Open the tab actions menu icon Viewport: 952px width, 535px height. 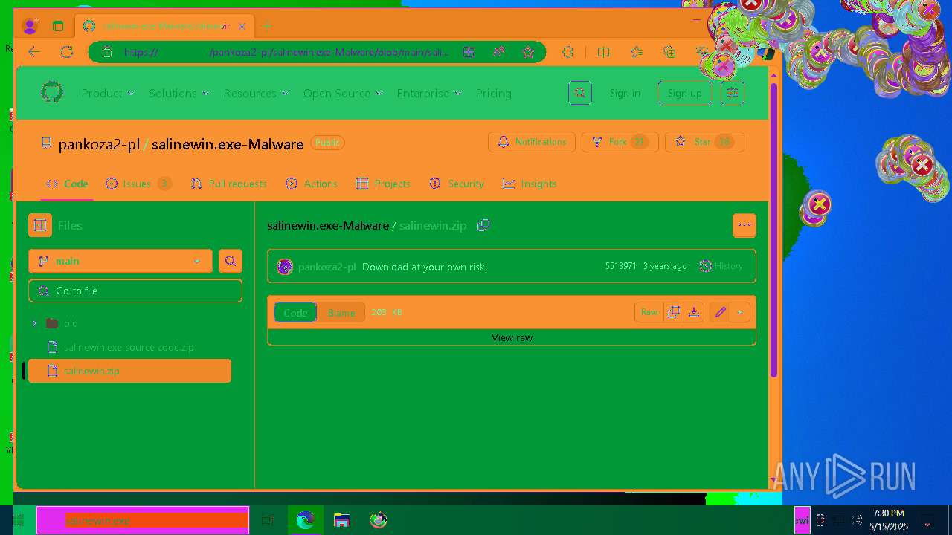click(58, 27)
